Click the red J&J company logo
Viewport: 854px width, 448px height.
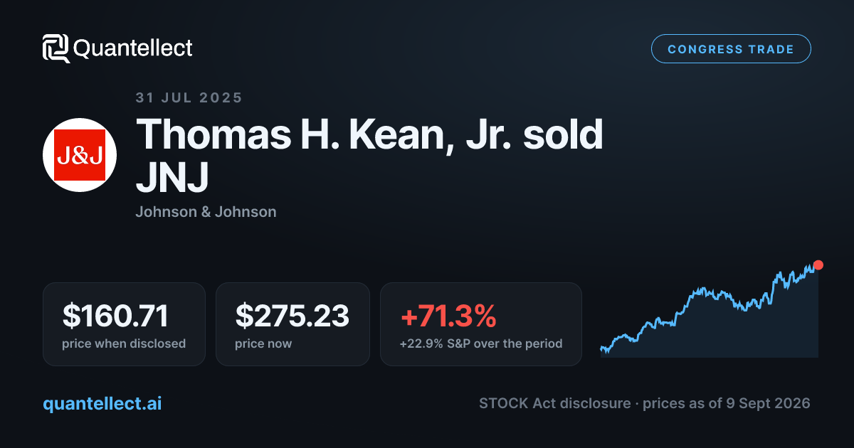80,155
